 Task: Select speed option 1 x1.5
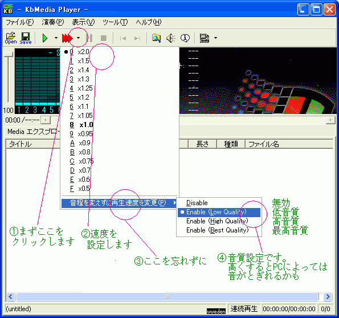pos(120,61)
